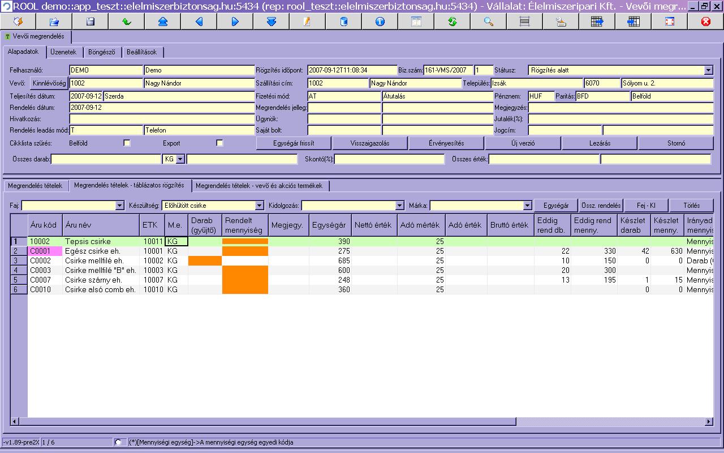Click the open folder toolbar icon

[x=54, y=22]
